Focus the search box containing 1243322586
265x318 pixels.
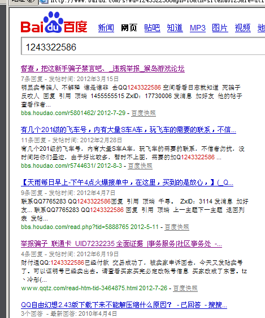pyautogui.click(x=143, y=46)
